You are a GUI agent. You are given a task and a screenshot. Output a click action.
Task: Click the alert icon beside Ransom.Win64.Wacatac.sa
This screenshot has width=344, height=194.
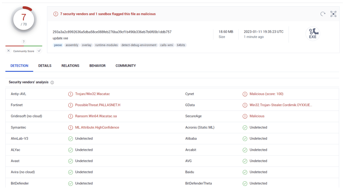70,116
